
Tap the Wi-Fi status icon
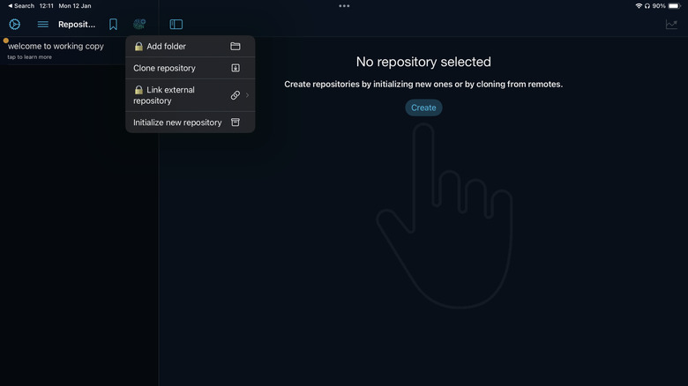point(639,5)
